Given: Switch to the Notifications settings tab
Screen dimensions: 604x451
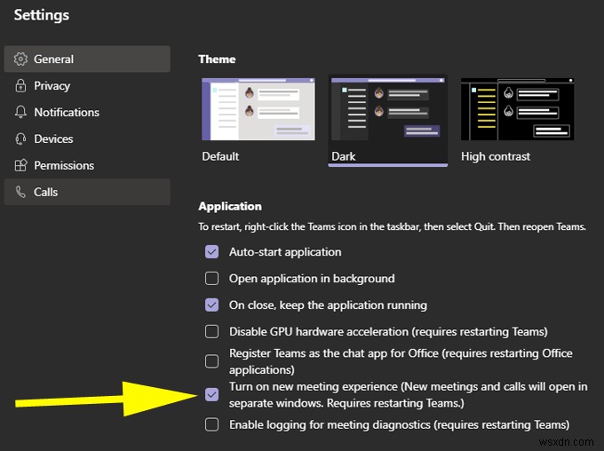Looking at the screenshot, I should pos(87,112).
